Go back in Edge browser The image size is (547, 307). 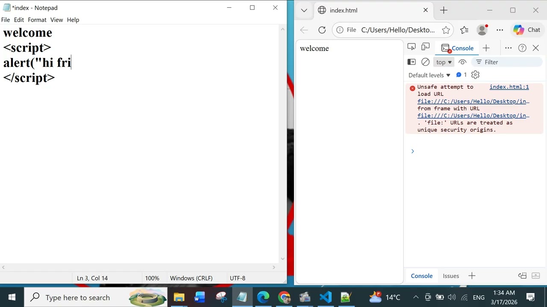[x=304, y=30]
